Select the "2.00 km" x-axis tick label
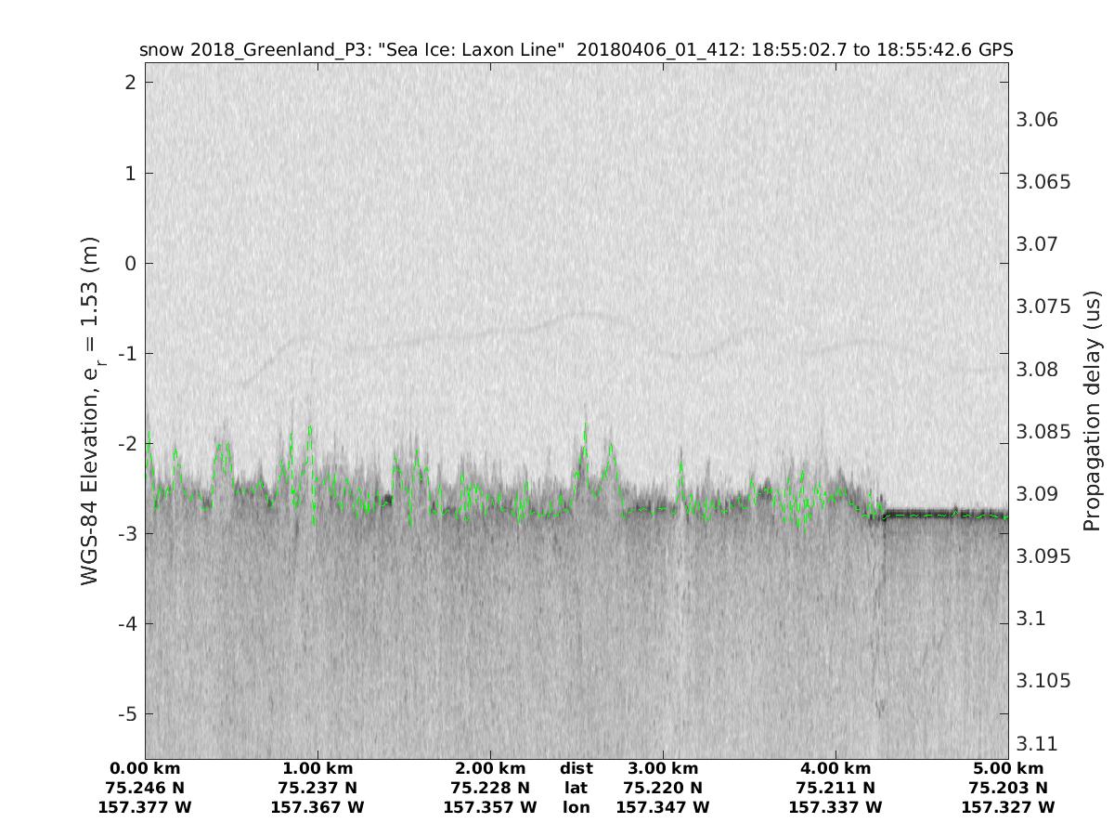Screen dimensions: 1114x836 click(x=490, y=768)
